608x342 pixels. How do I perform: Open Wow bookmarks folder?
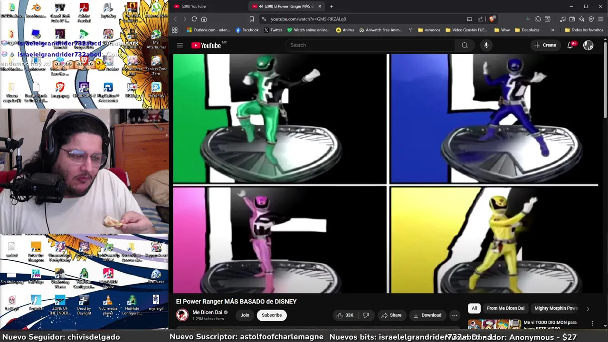[502, 30]
